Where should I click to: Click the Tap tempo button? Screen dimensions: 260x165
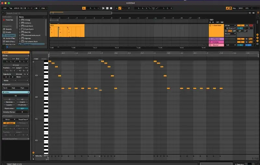(11, 8)
